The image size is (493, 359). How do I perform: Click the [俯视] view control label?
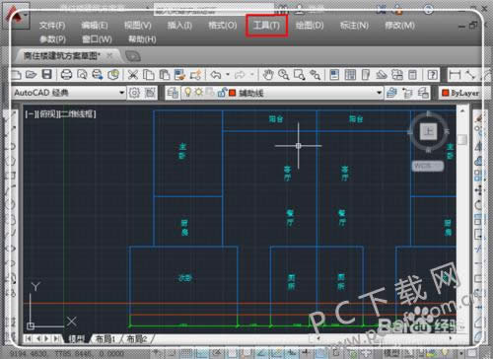click(x=48, y=114)
